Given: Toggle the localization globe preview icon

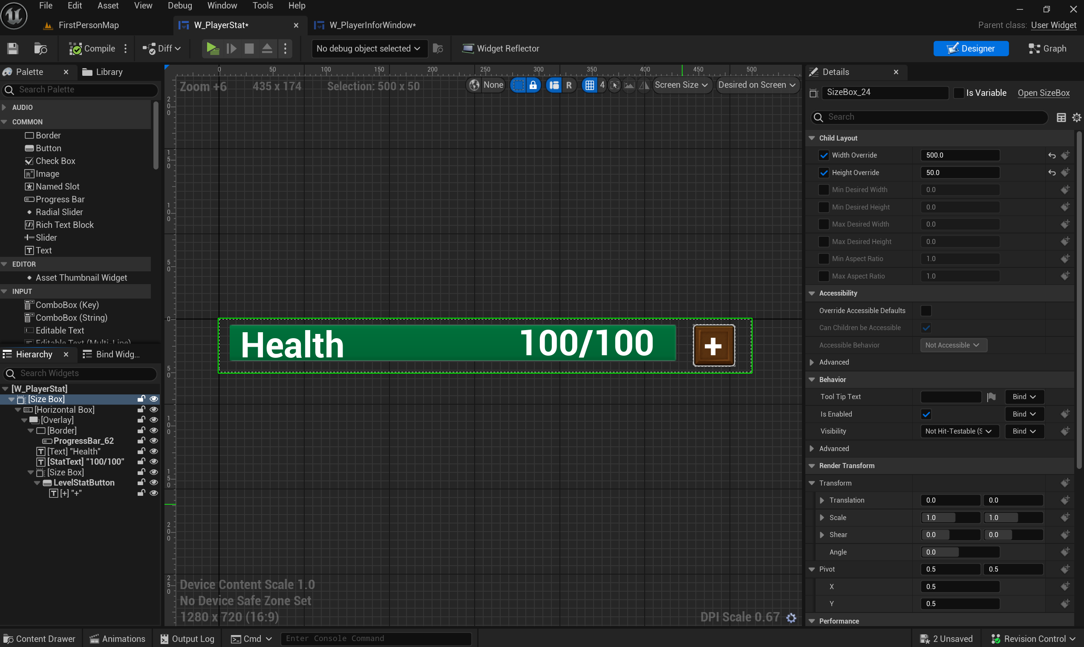Looking at the screenshot, I should pos(474,85).
